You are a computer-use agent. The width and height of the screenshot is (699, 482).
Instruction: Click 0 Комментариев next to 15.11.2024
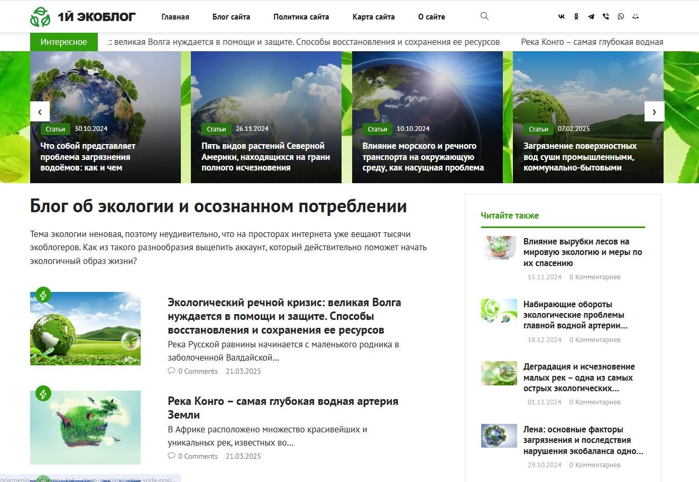click(595, 277)
